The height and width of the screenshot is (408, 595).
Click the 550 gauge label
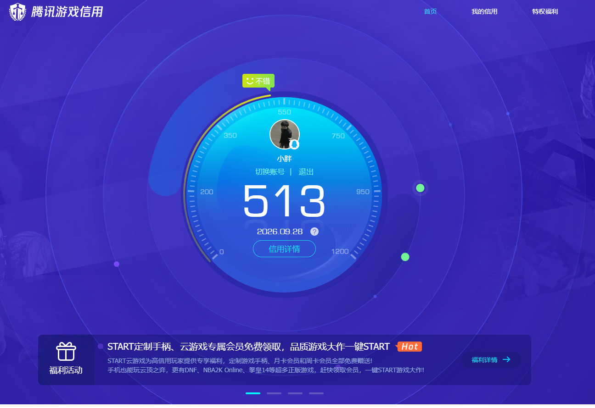click(284, 112)
